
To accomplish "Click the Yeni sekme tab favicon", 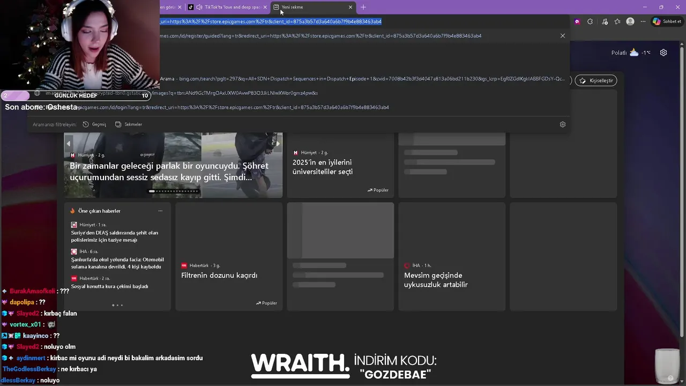I will tap(276, 7).
